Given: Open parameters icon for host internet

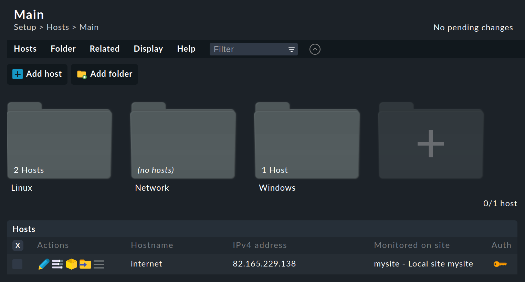Looking at the screenshot, I should point(57,264).
